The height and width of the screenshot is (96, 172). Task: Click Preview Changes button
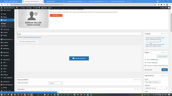162,56
